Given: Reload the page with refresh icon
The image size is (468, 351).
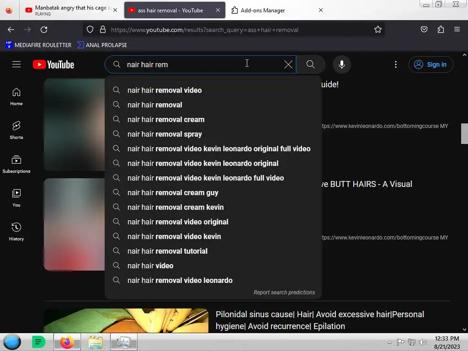Looking at the screenshot, I should point(44,30).
